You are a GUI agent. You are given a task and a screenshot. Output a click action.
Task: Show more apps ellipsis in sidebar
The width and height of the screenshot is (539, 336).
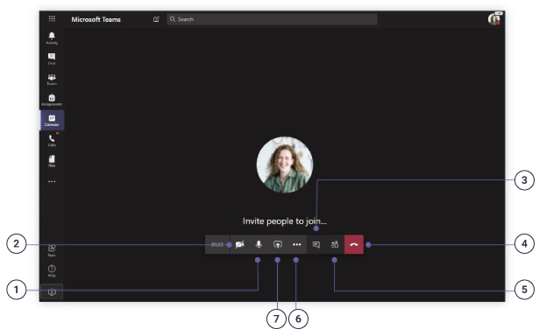[52, 181]
